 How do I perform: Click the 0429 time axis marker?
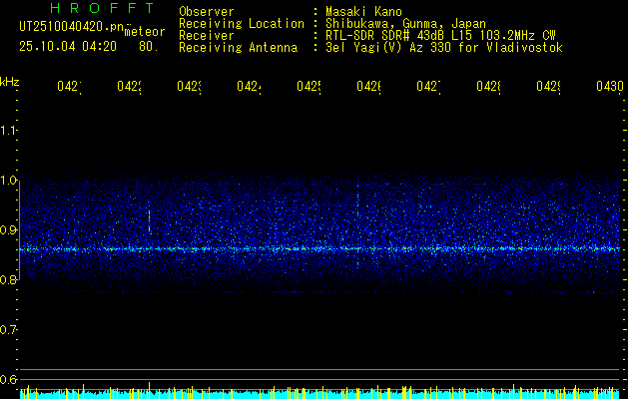pos(548,87)
